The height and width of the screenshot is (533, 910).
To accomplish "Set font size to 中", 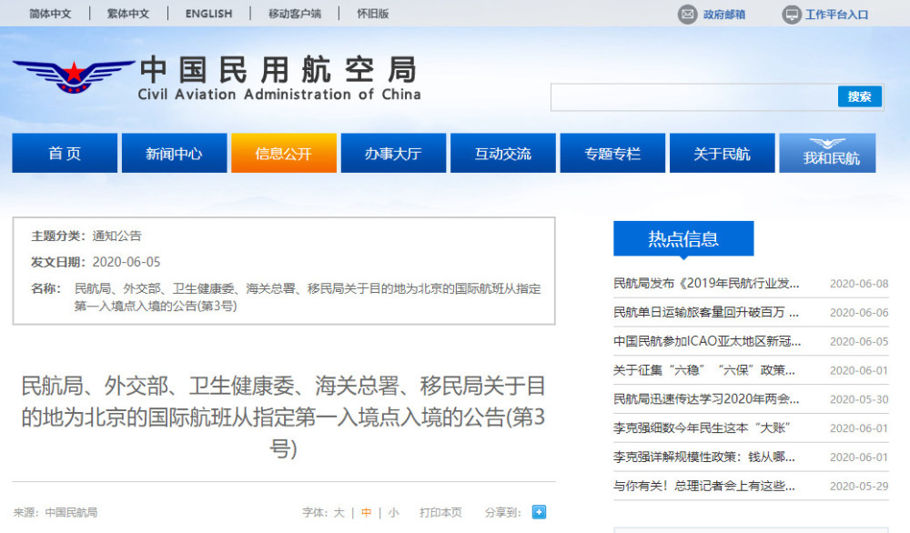I will tap(366, 513).
